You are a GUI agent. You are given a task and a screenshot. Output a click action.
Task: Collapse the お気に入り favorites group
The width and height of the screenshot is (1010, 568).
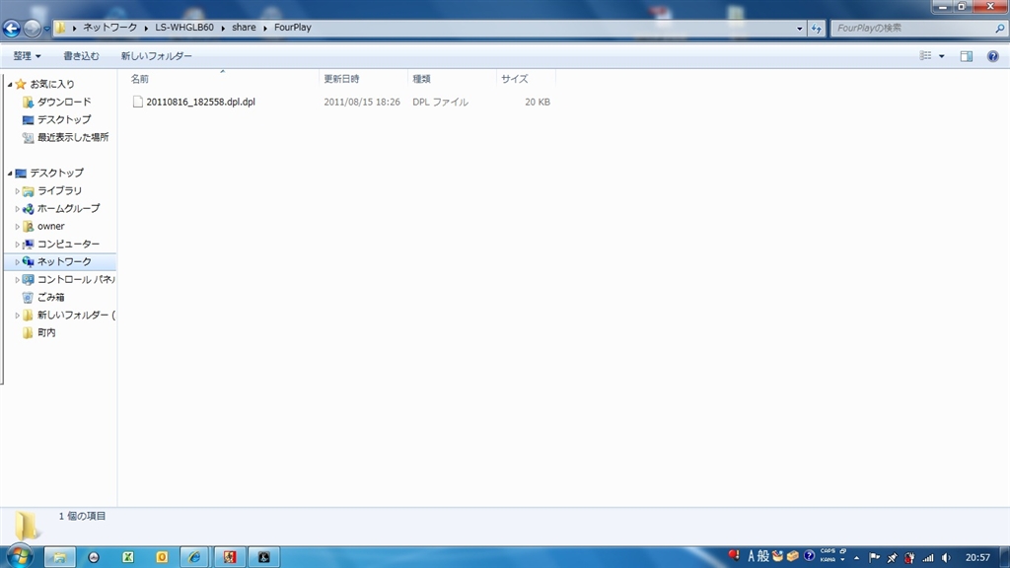(10, 85)
